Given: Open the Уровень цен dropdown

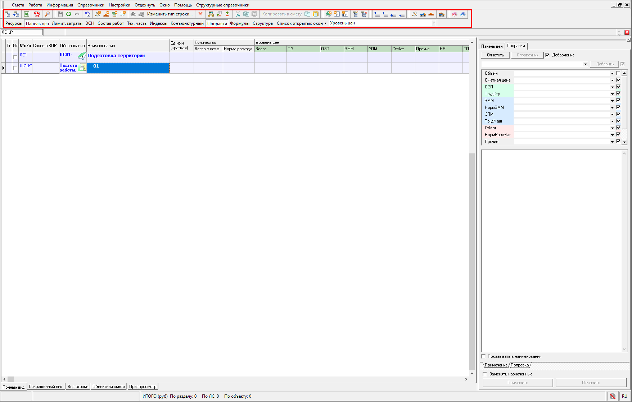Looking at the screenshot, I should point(433,23).
